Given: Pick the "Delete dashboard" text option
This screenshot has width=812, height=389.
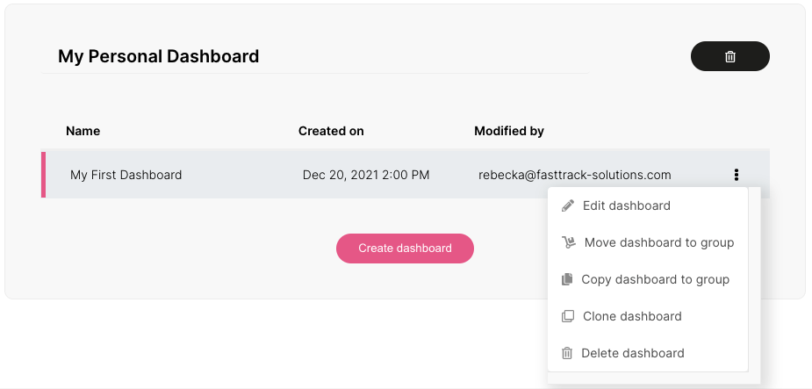Looking at the screenshot, I should (634, 353).
